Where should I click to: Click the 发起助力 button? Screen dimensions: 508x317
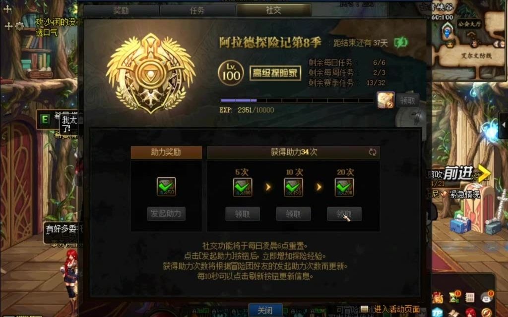166,214
